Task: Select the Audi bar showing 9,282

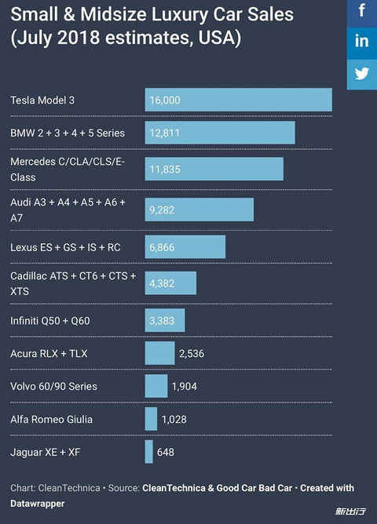Action: [x=199, y=209]
